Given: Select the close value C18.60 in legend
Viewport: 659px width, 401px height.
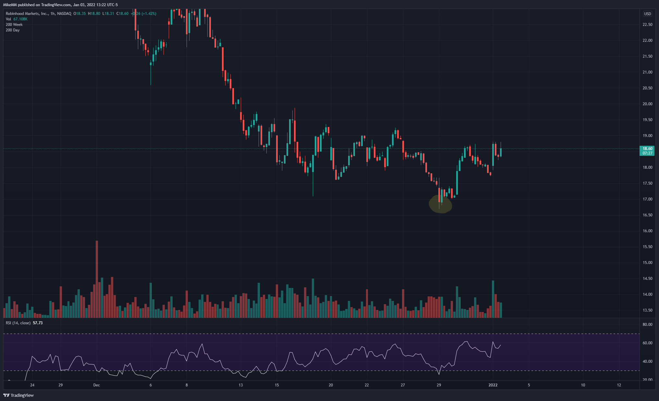Looking at the screenshot, I should tap(122, 14).
